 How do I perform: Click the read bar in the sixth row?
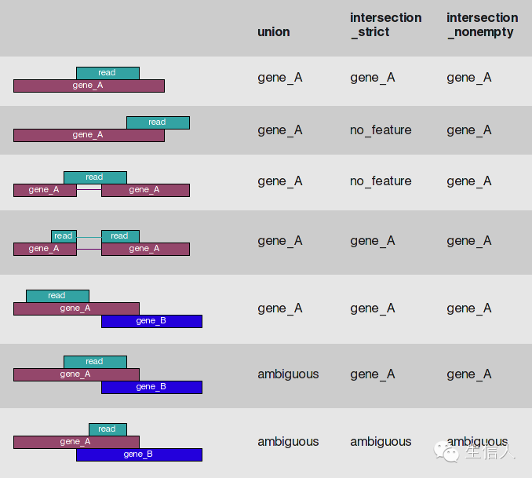tap(95, 362)
